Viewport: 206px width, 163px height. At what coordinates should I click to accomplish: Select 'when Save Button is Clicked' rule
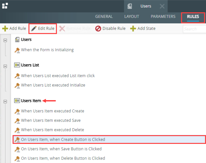pyautogui.click(x=61, y=149)
